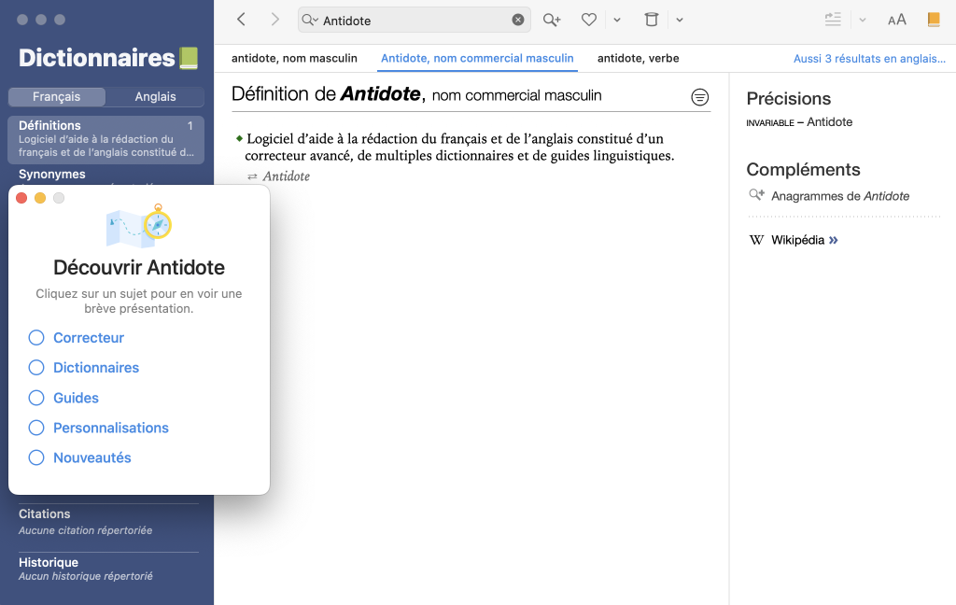Click inside the Antidote search field
This screenshot has height=605, width=956.
[411, 20]
